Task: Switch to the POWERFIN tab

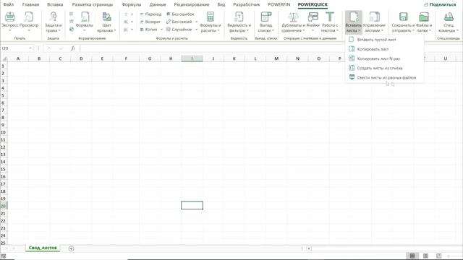Action: pyautogui.click(x=279, y=5)
